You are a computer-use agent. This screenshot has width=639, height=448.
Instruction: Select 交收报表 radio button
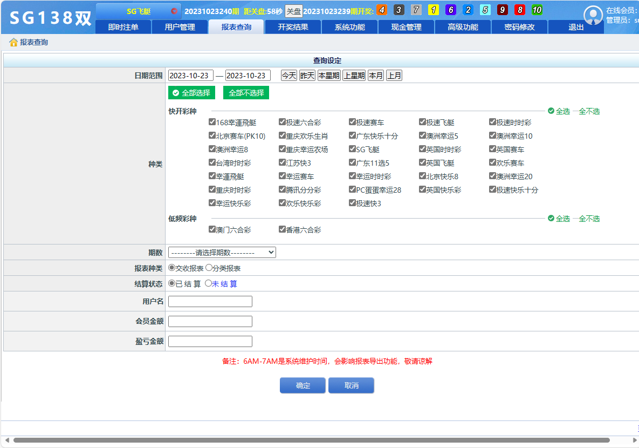click(171, 268)
